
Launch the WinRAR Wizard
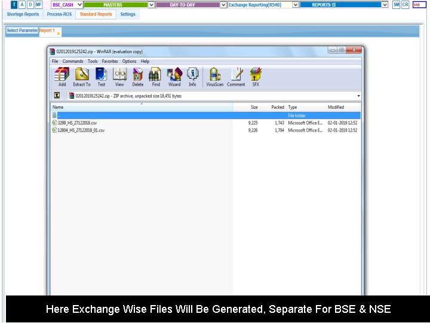pyautogui.click(x=174, y=77)
